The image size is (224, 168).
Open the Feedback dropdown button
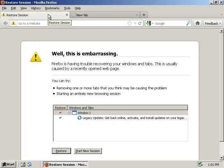pyautogui.click(x=213, y=24)
